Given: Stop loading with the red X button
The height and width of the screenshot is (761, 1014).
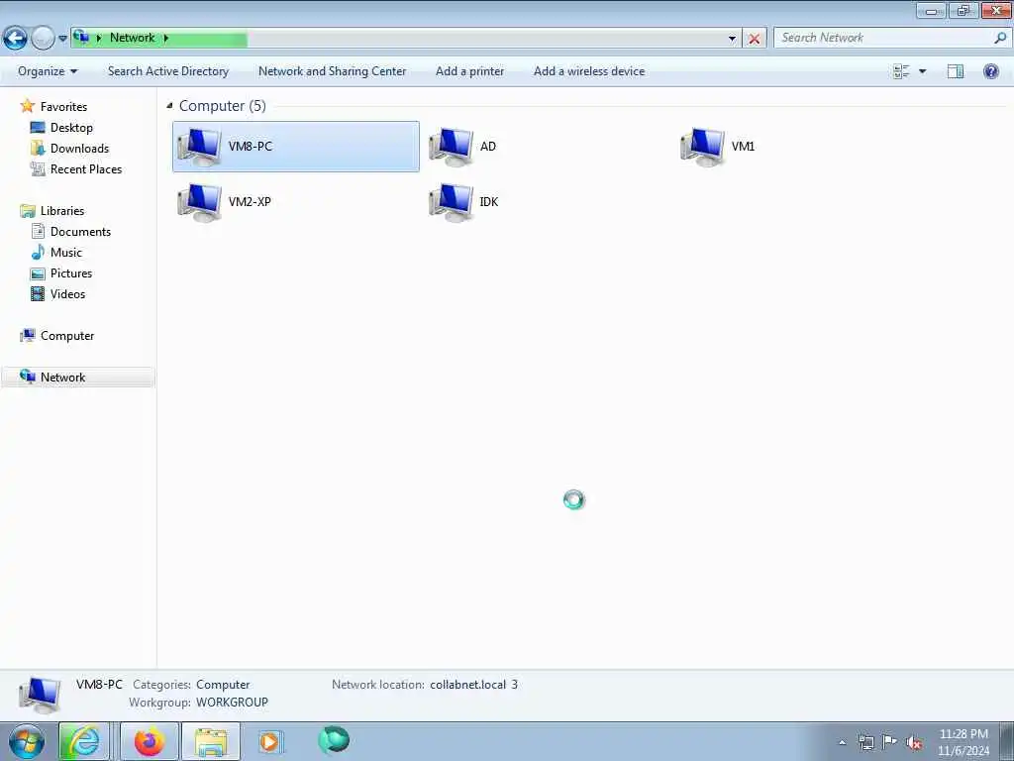Looking at the screenshot, I should pos(754,39).
